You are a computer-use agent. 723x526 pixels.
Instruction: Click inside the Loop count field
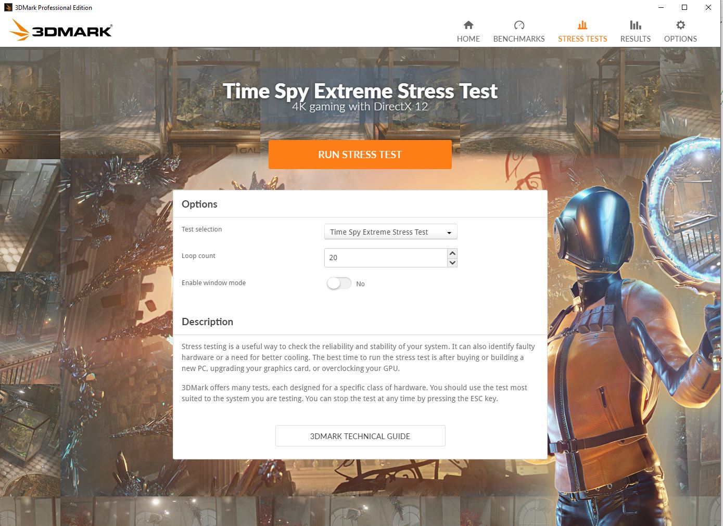click(x=385, y=258)
